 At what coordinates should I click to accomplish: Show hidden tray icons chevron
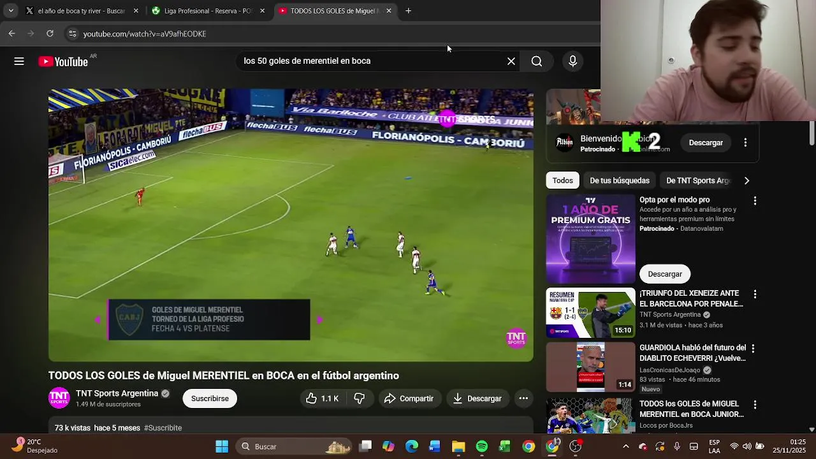(x=625, y=446)
